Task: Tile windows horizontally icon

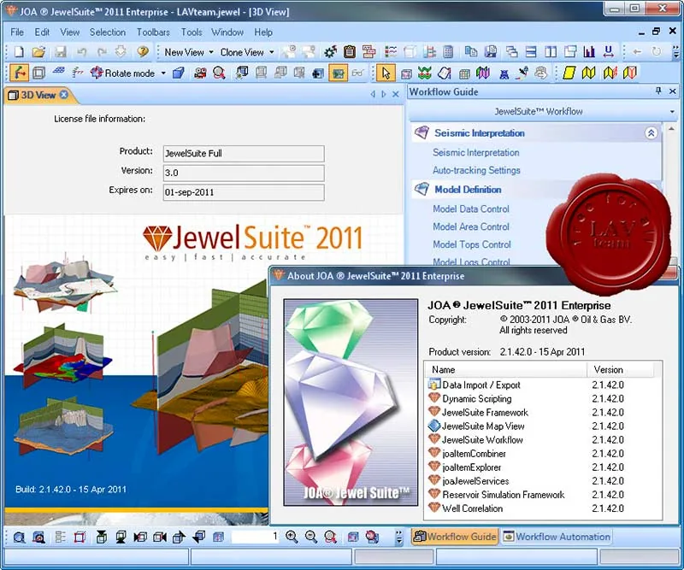Action: pos(531,52)
